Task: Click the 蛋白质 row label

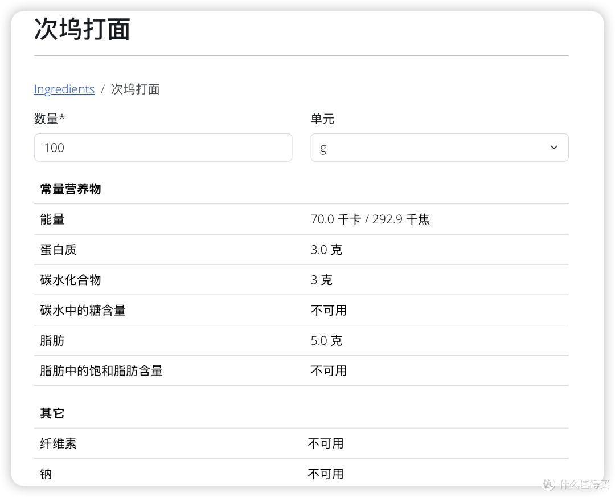Action: tap(59, 250)
